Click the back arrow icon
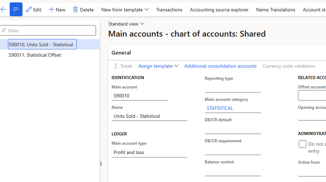 coord(3,9)
